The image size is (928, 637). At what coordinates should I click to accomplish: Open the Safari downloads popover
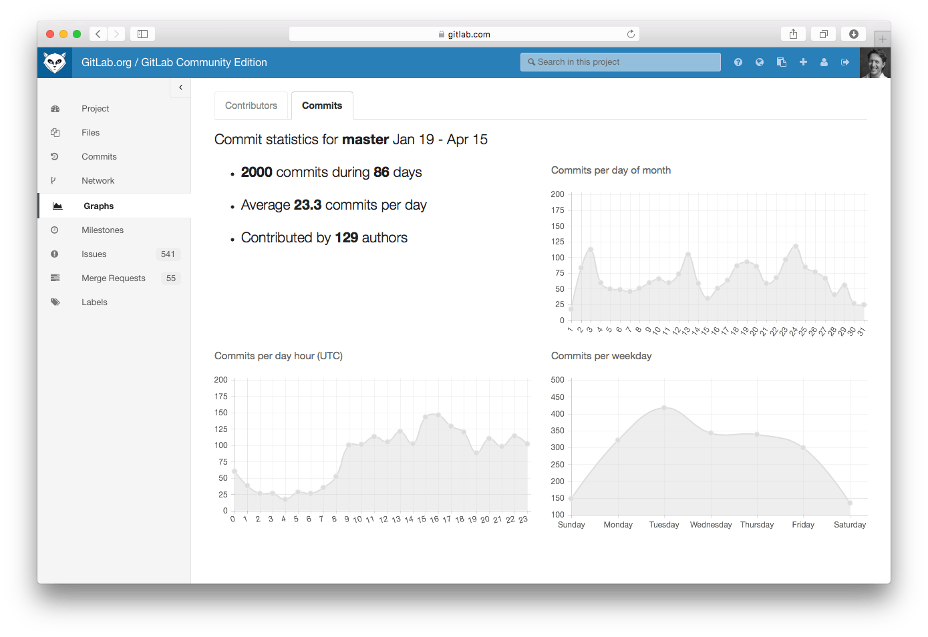pos(853,33)
